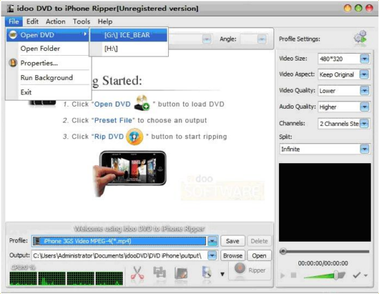Expand the Profile dropdown arrow

click(212, 241)
